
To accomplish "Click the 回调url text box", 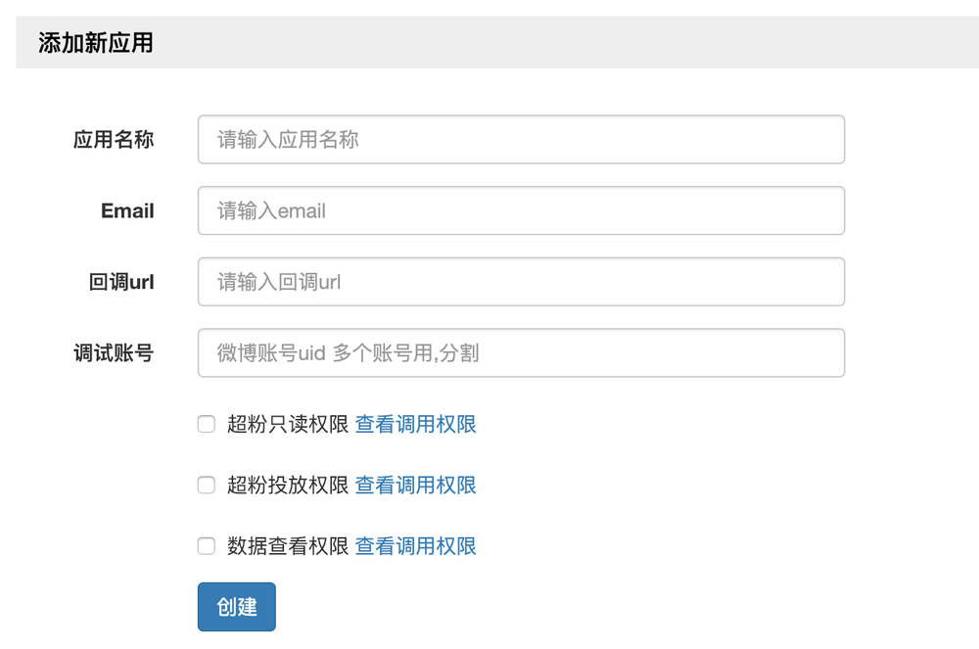I will point(521,282).
